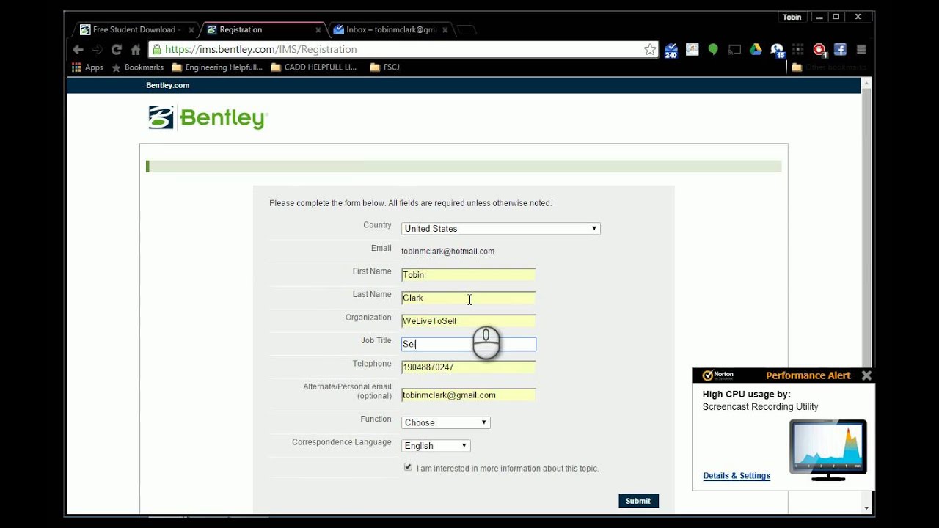Open the Correspondence Language dropdown
This screenshot has height=528, width=939.
click(x=436, y=446)
